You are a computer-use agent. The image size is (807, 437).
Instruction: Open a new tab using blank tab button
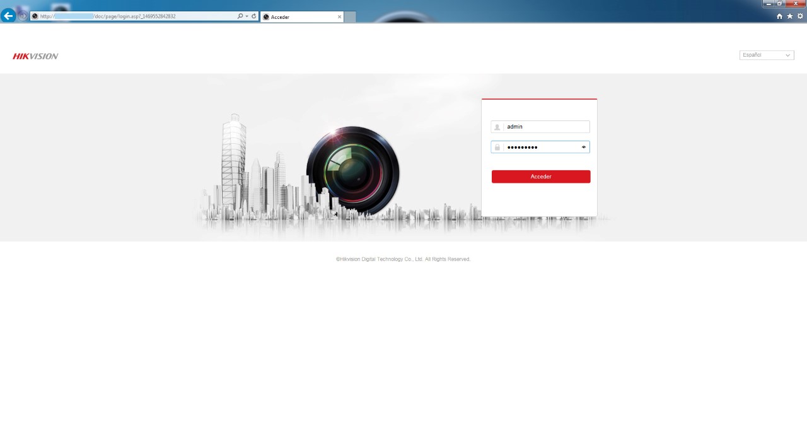[350, 17]
